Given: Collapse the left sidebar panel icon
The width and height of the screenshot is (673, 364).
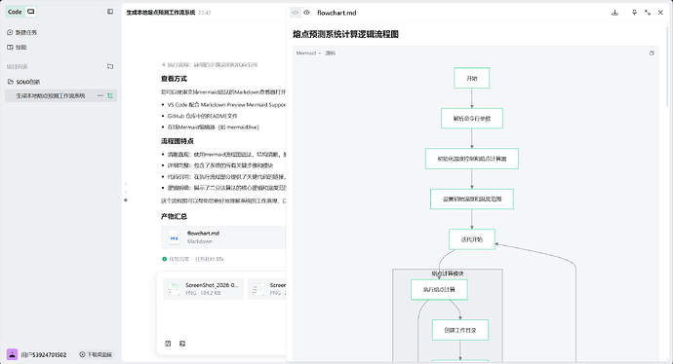Looking at the screenshot, I should 110,12.
